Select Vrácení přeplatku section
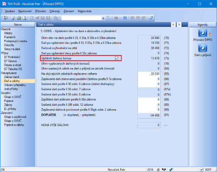The width and height of the screenshot is (217, 172). click(15, 85)
